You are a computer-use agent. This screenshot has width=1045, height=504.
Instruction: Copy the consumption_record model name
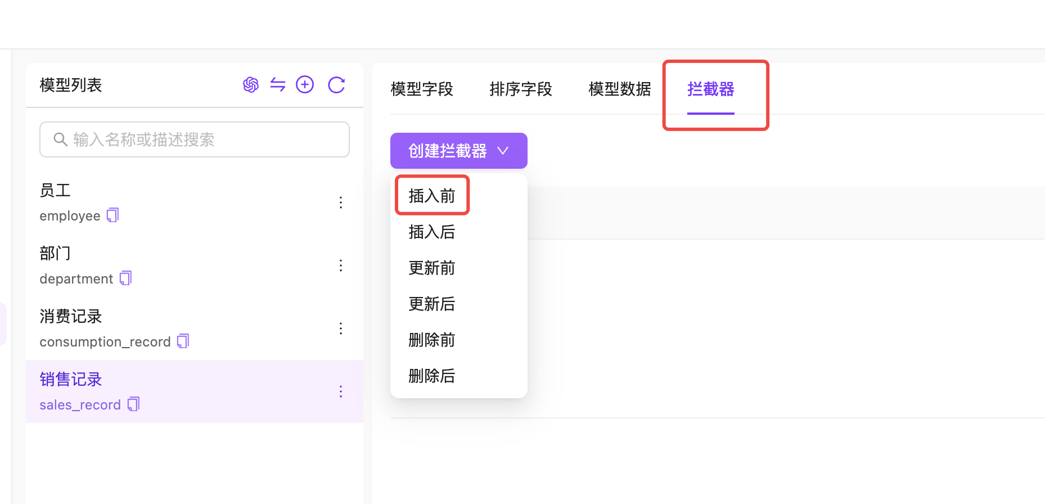click(x=183, y=341)
